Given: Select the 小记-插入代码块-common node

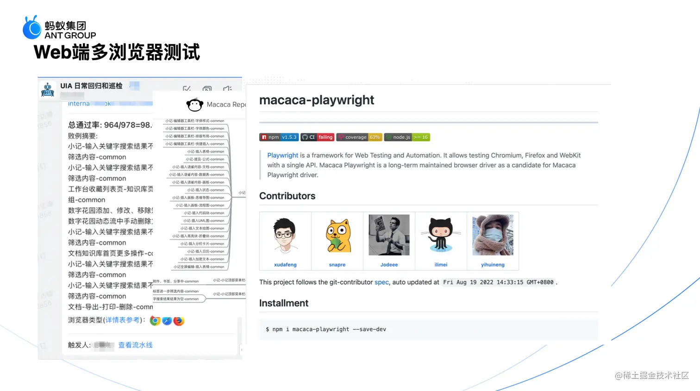Looking at the screenshot, I should tap(204, 213).
